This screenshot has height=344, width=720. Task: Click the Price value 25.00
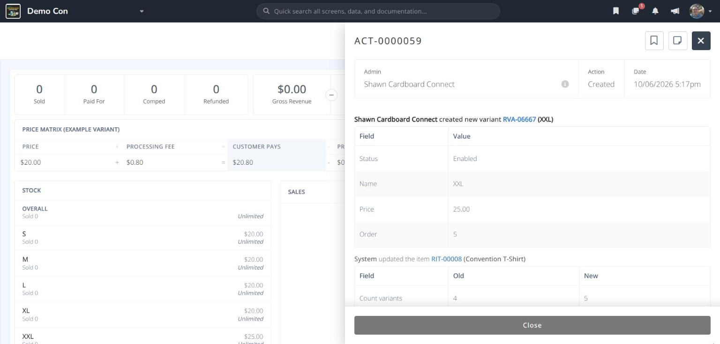(x=461, y=209)
